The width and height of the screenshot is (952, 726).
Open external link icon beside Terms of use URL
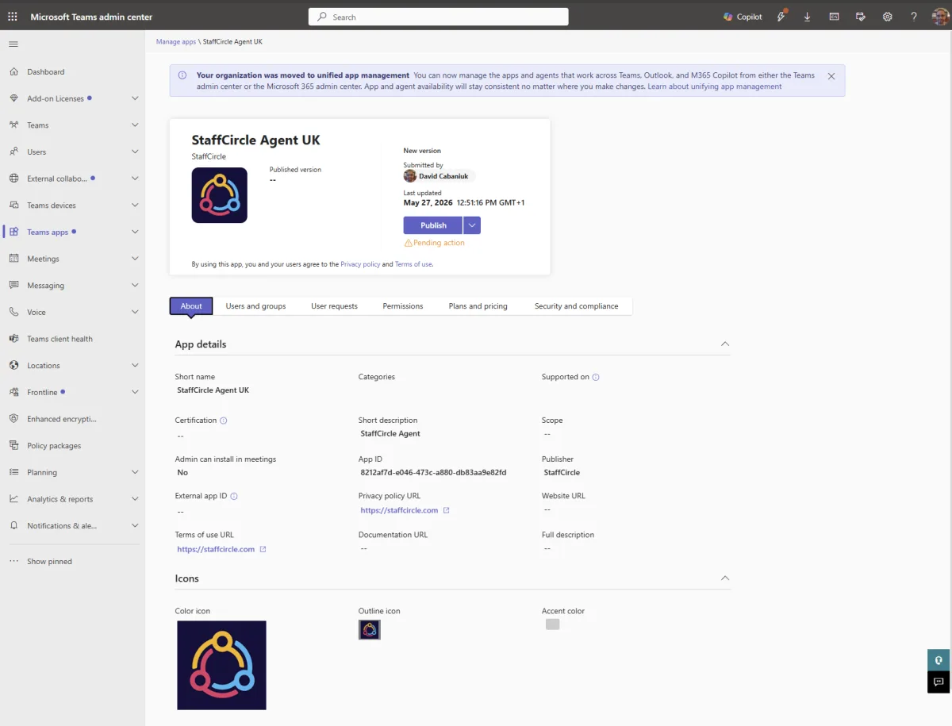263,549
